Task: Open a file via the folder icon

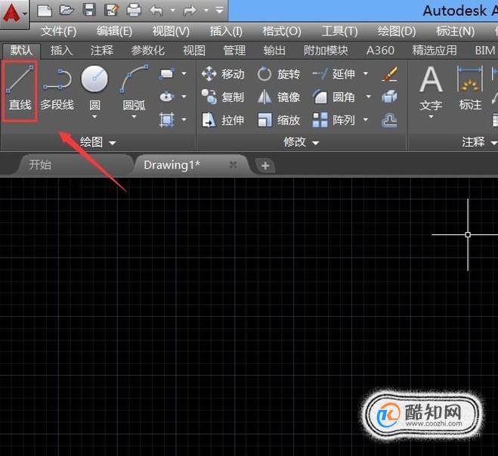Action: [67, 10]
